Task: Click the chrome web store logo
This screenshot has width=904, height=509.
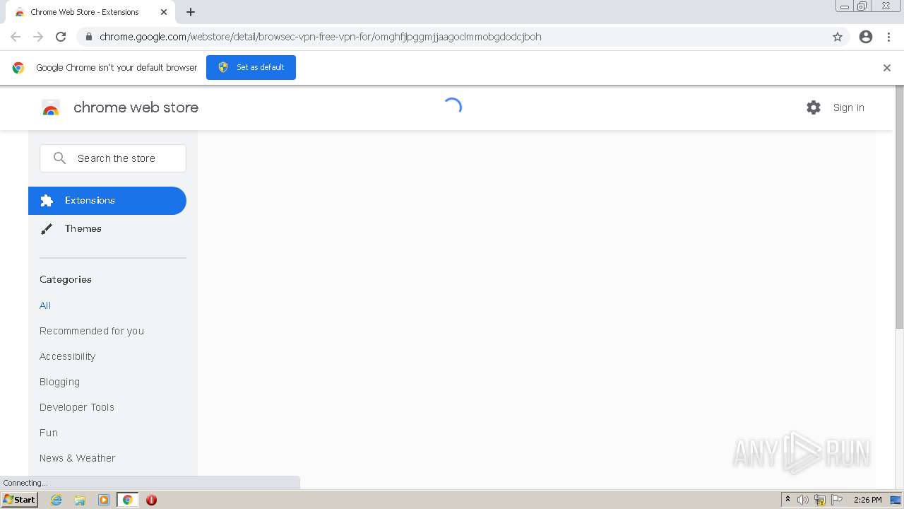Action: [51, 107]
